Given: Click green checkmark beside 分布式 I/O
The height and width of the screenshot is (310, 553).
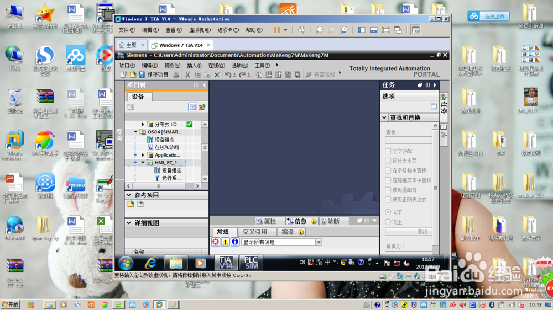Looking at the screenshot, I should coord(189,124).
